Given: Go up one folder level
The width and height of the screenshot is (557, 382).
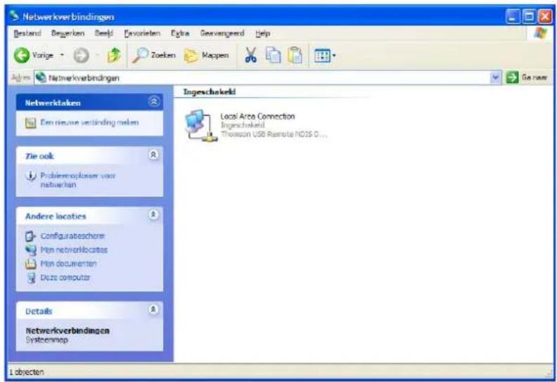Looking at the screenshot, I should (114, 56).
